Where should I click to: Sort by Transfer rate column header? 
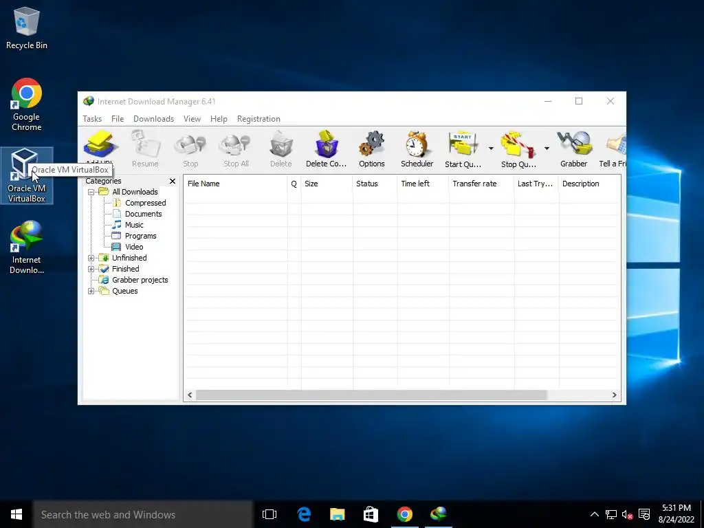coord(481,184)
